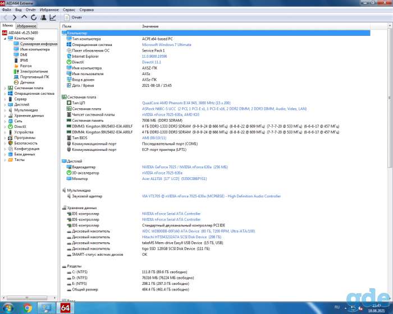Image resolution: width=393 pixels, height=314 pixels.
Task: Open the AMI BIOS date link
Action: click(x=154, y=138)
